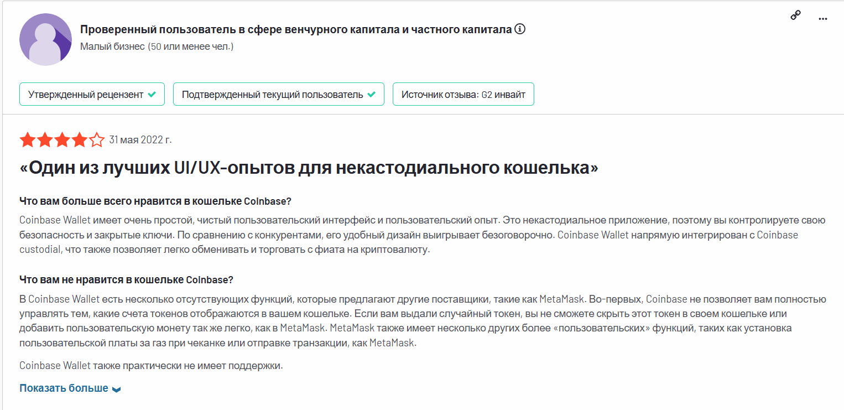Click heading 'Что вам не нравится в кошельке Coinbase?'
The image size is (844, 410).
tap(126, 279)
